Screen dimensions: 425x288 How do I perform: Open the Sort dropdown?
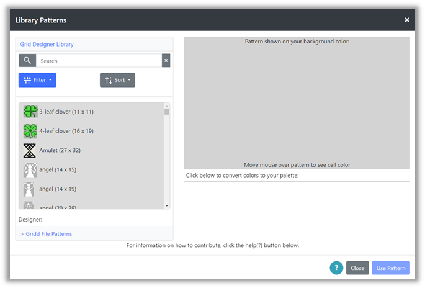(x=117, y=80)
